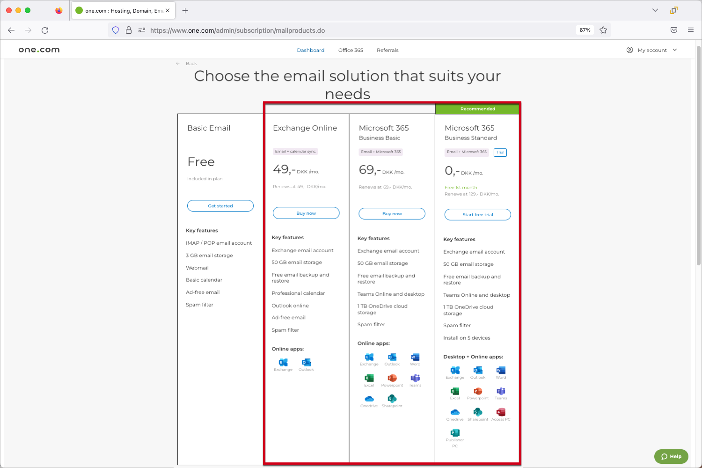The width and height of the screenshot is (702, 468).
Task: Click the Firefox bookmark star icon
Action: [x=603, y=30]
